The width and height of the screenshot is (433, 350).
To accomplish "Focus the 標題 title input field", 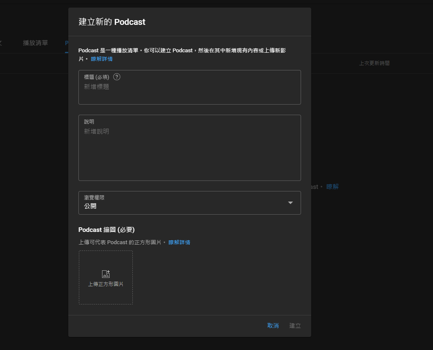I will coord(189,87).
